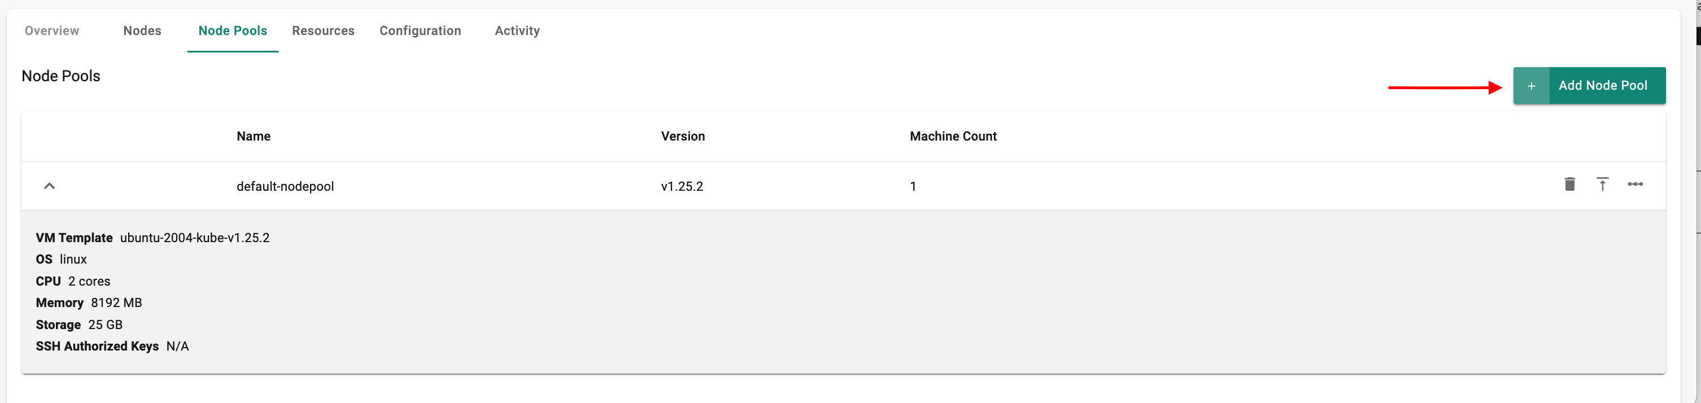This screenshot has width=1701, height=403.
Task: Click the v1.25.2 version value
Action: point(682,186)
